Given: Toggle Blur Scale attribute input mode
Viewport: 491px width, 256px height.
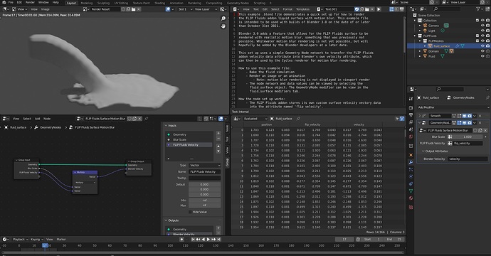Looking at the screenshot, I should 450,137.
